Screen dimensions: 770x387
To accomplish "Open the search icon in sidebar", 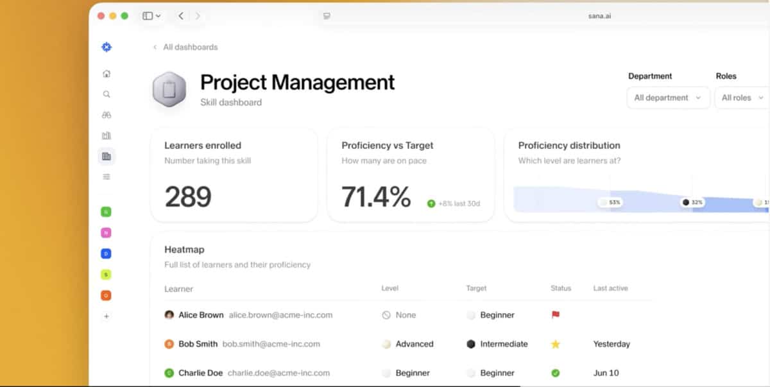I will coord(107,94).
